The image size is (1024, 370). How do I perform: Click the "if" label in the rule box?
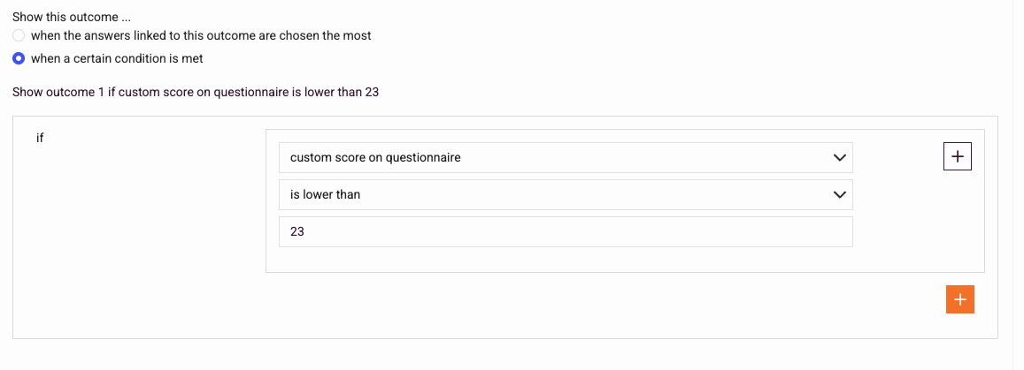[40, 138]
